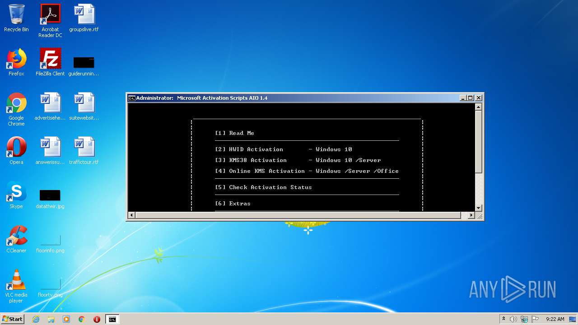Open the console window system menu icon
The image size is (578, 325).
click(131, 98)
